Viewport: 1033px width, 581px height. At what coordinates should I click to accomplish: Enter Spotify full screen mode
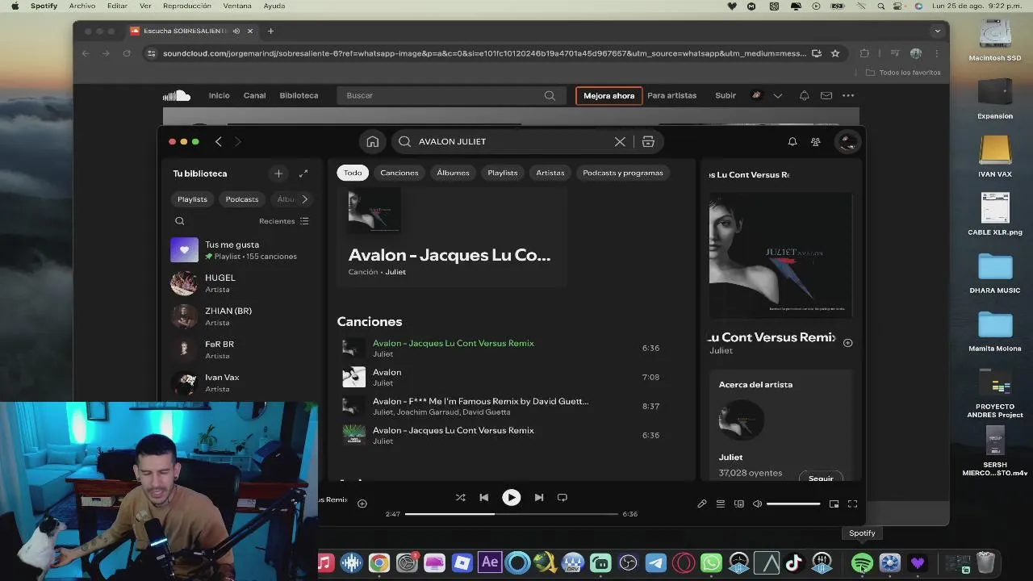point(852,504)
